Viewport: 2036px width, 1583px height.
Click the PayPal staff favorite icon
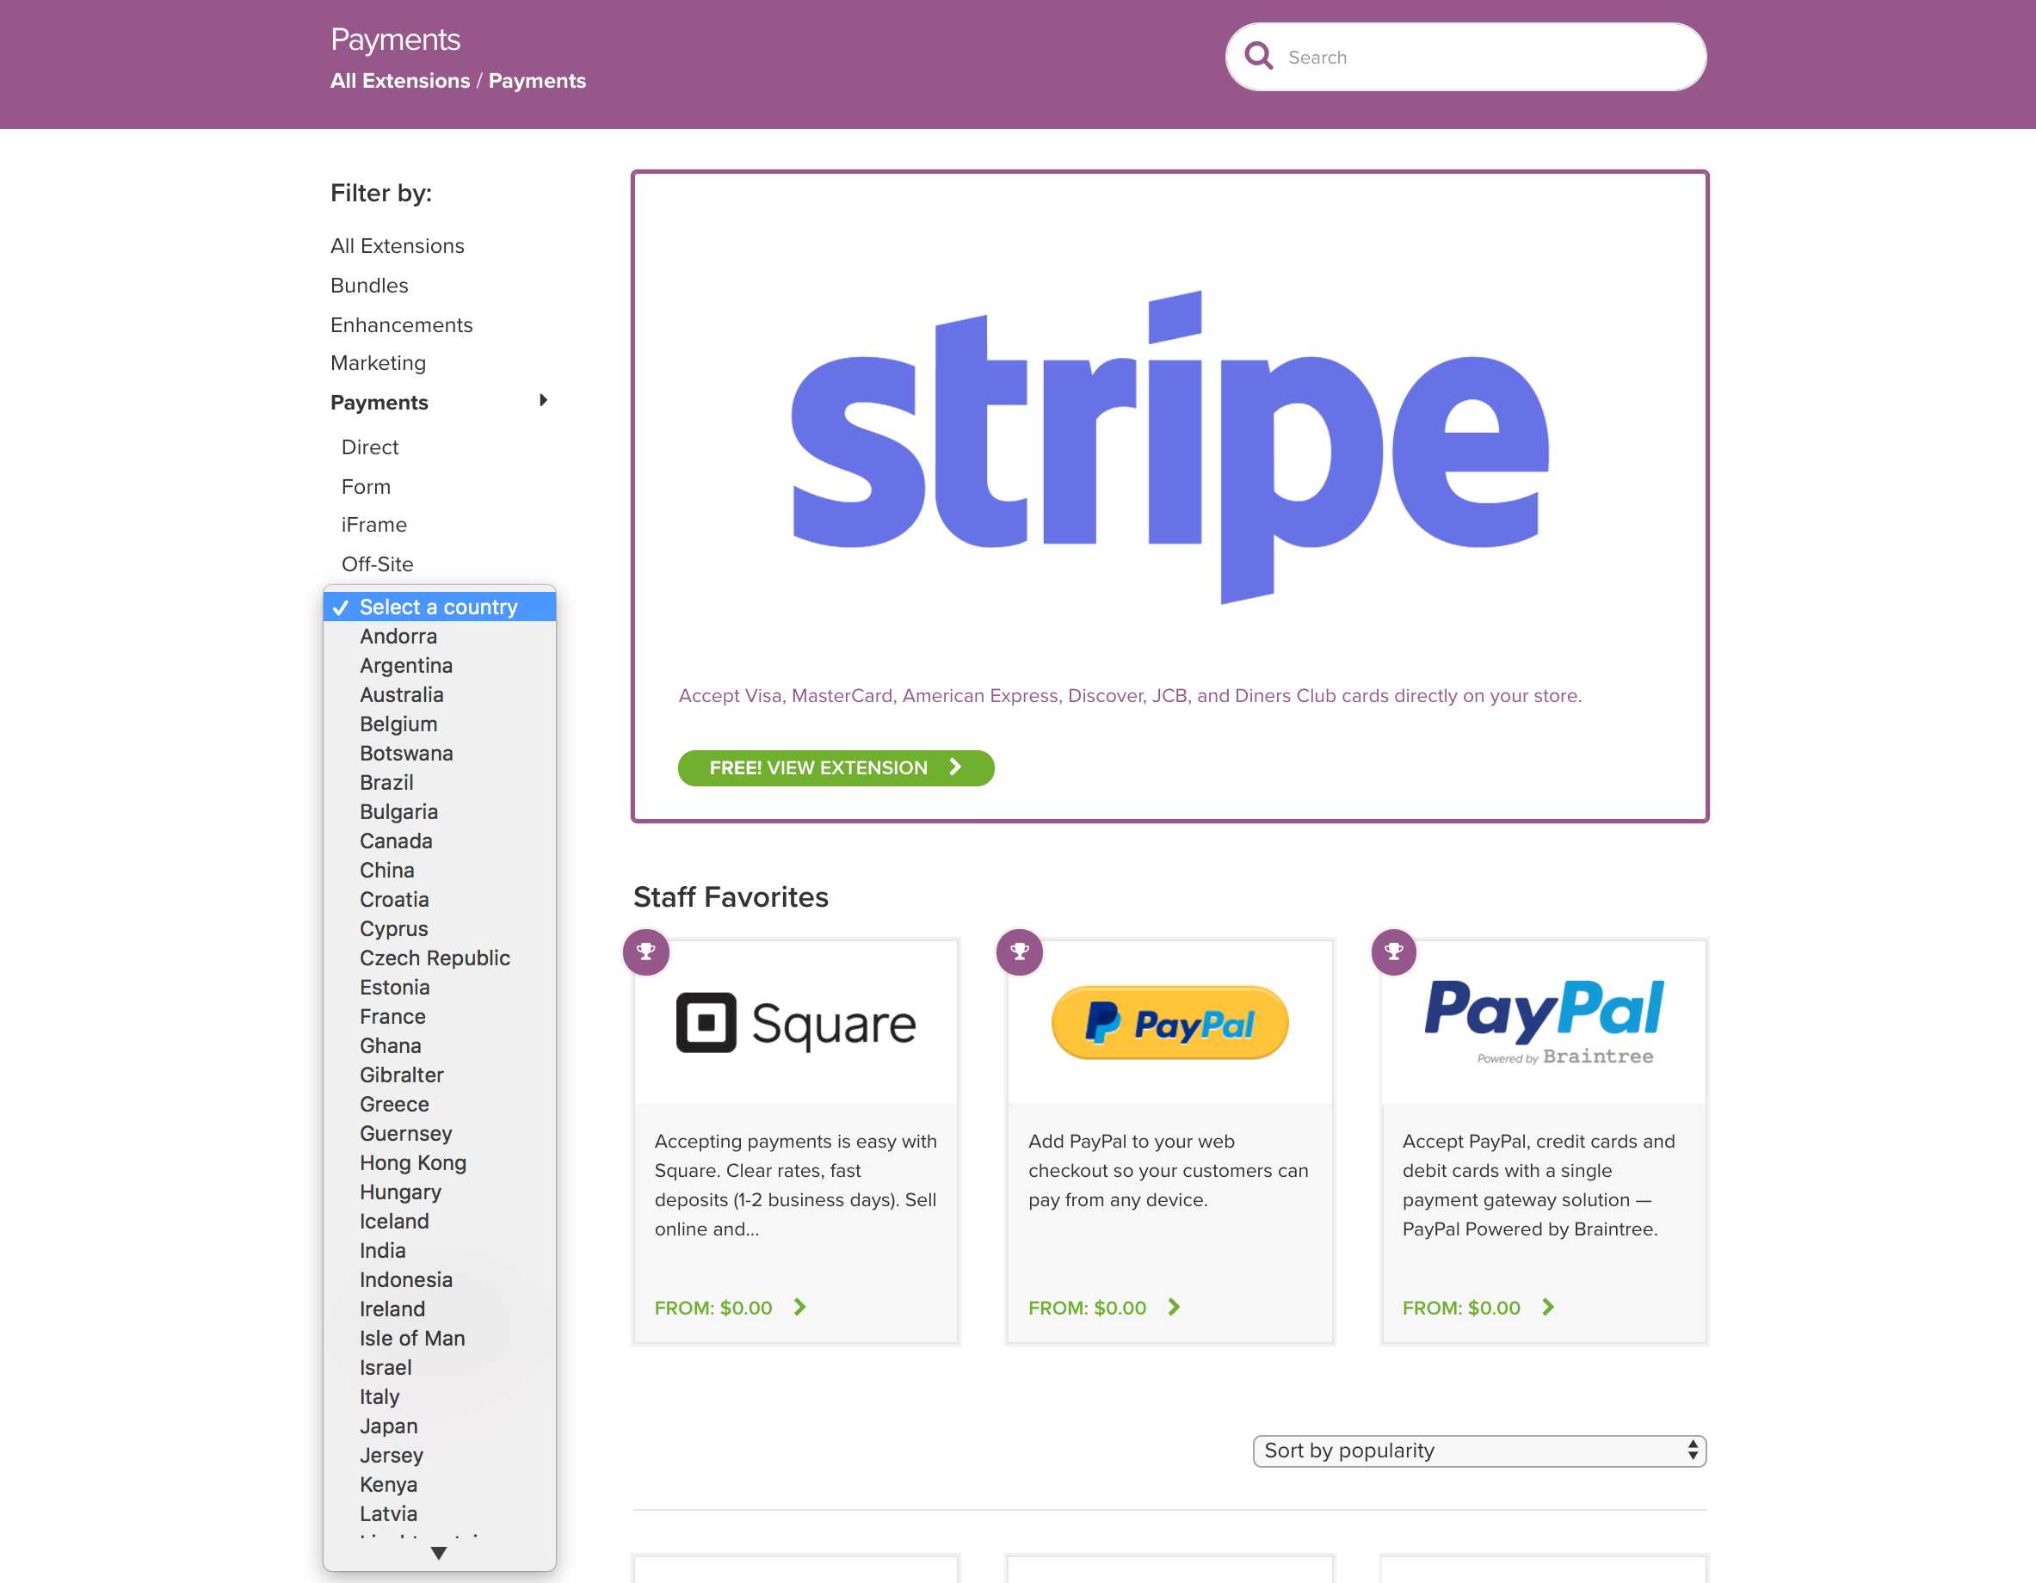1018,952
